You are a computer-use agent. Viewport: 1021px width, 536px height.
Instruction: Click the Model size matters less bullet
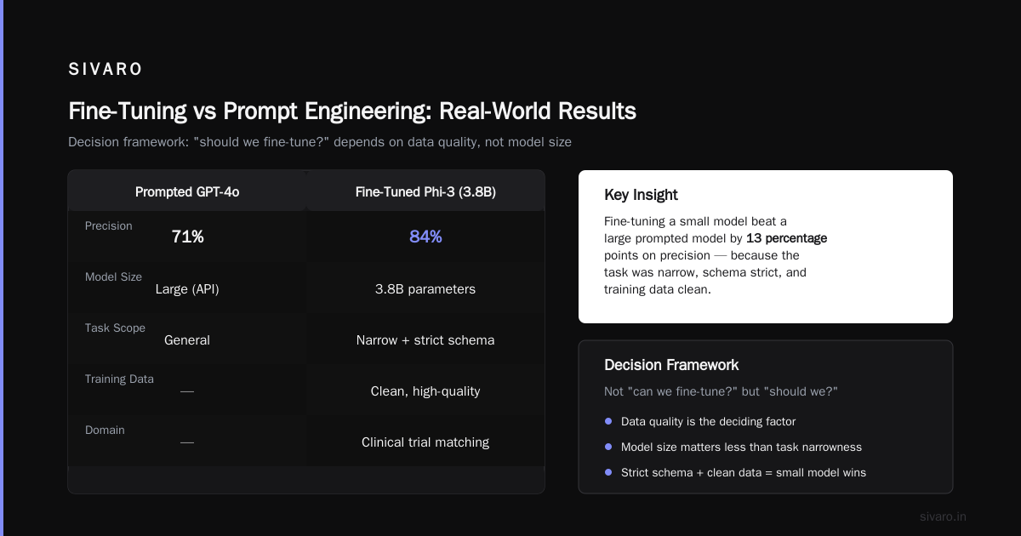pos(741,447)
